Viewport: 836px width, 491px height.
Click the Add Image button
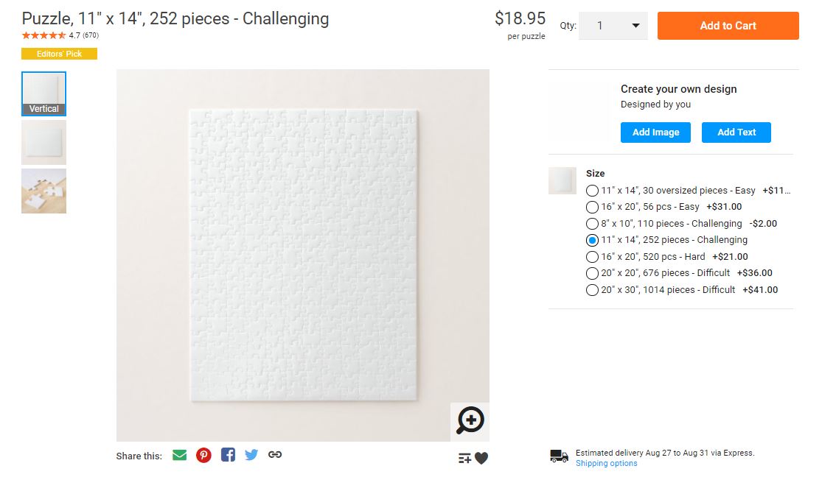(x=655, y=133)
